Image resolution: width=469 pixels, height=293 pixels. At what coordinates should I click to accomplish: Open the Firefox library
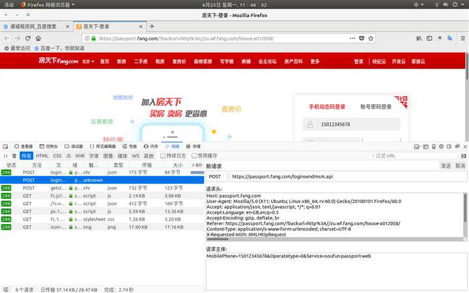point(419,38)
